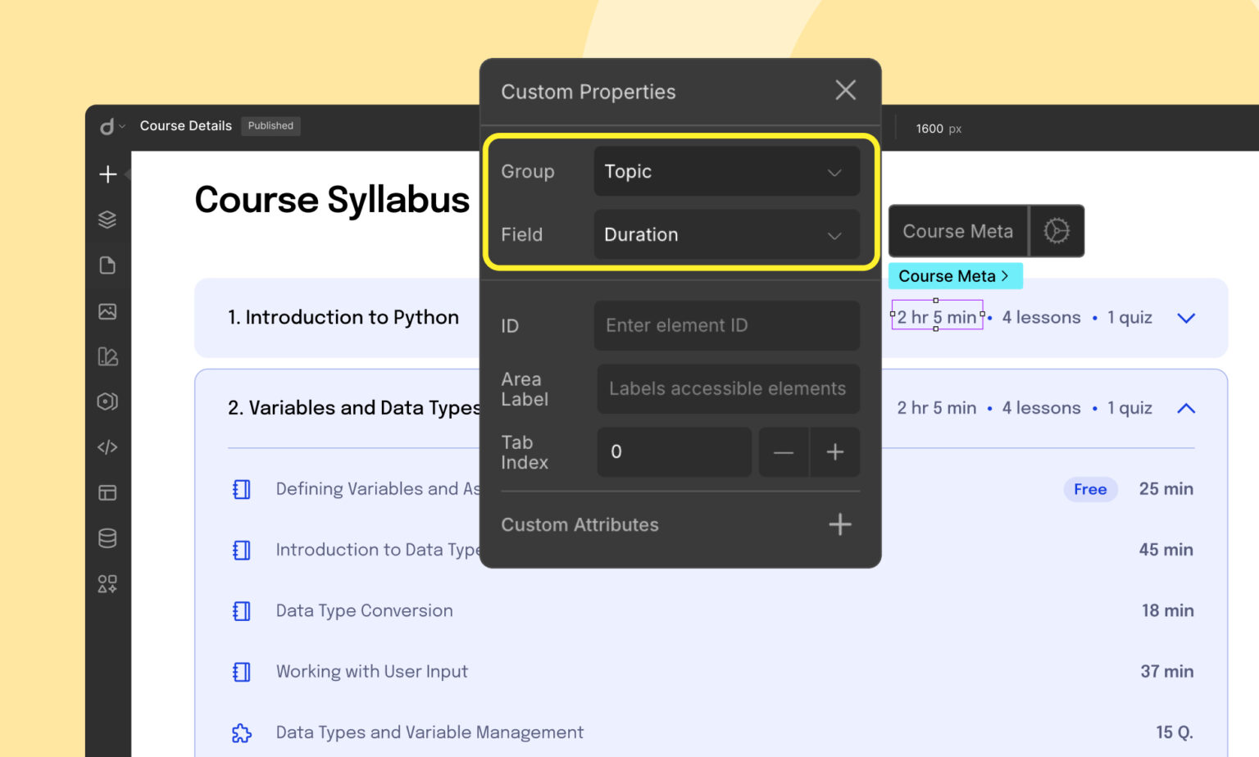Click the plus add element icon in sidebar
The width and height of the screenshot is (1259, 757).
[x=107, y=175]
